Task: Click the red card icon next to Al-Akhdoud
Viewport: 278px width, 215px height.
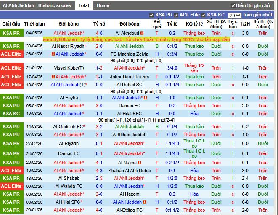Action: 142,33
